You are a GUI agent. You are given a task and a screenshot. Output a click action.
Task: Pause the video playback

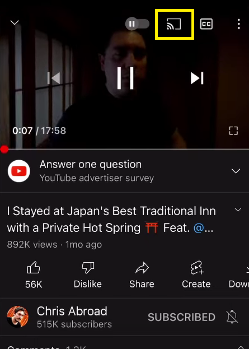tap(125, 78)
